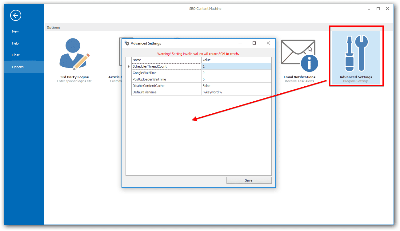This screenshot has width=400, height=231.
Task: Click the Name column header
Action: pyautogui.click(x=166, y=60)
